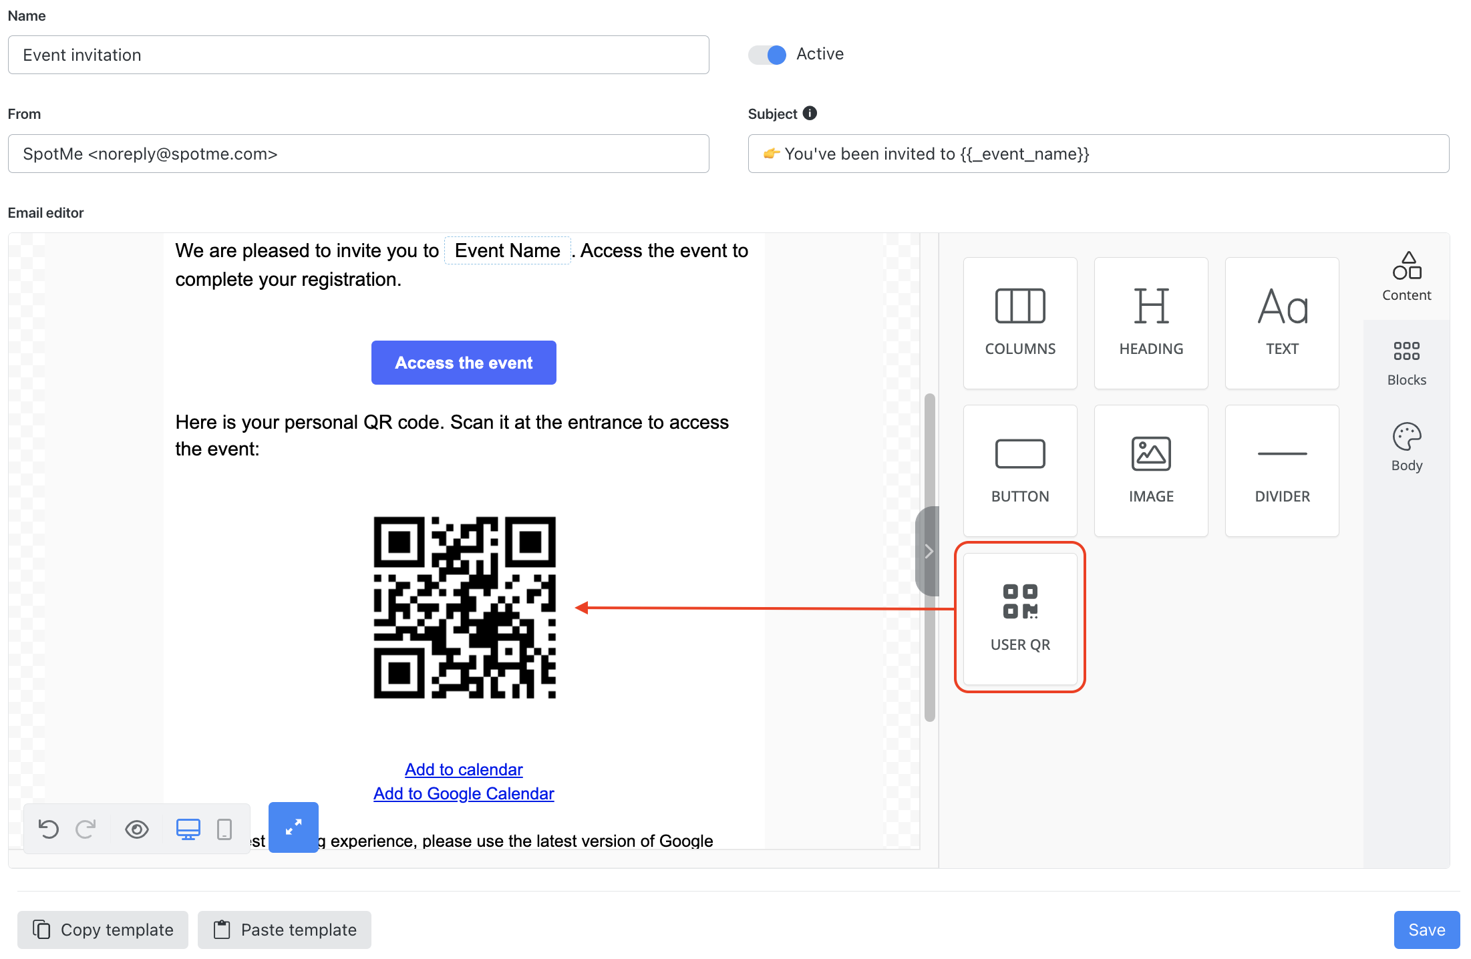Edit the Name input field

pos(359,55)
